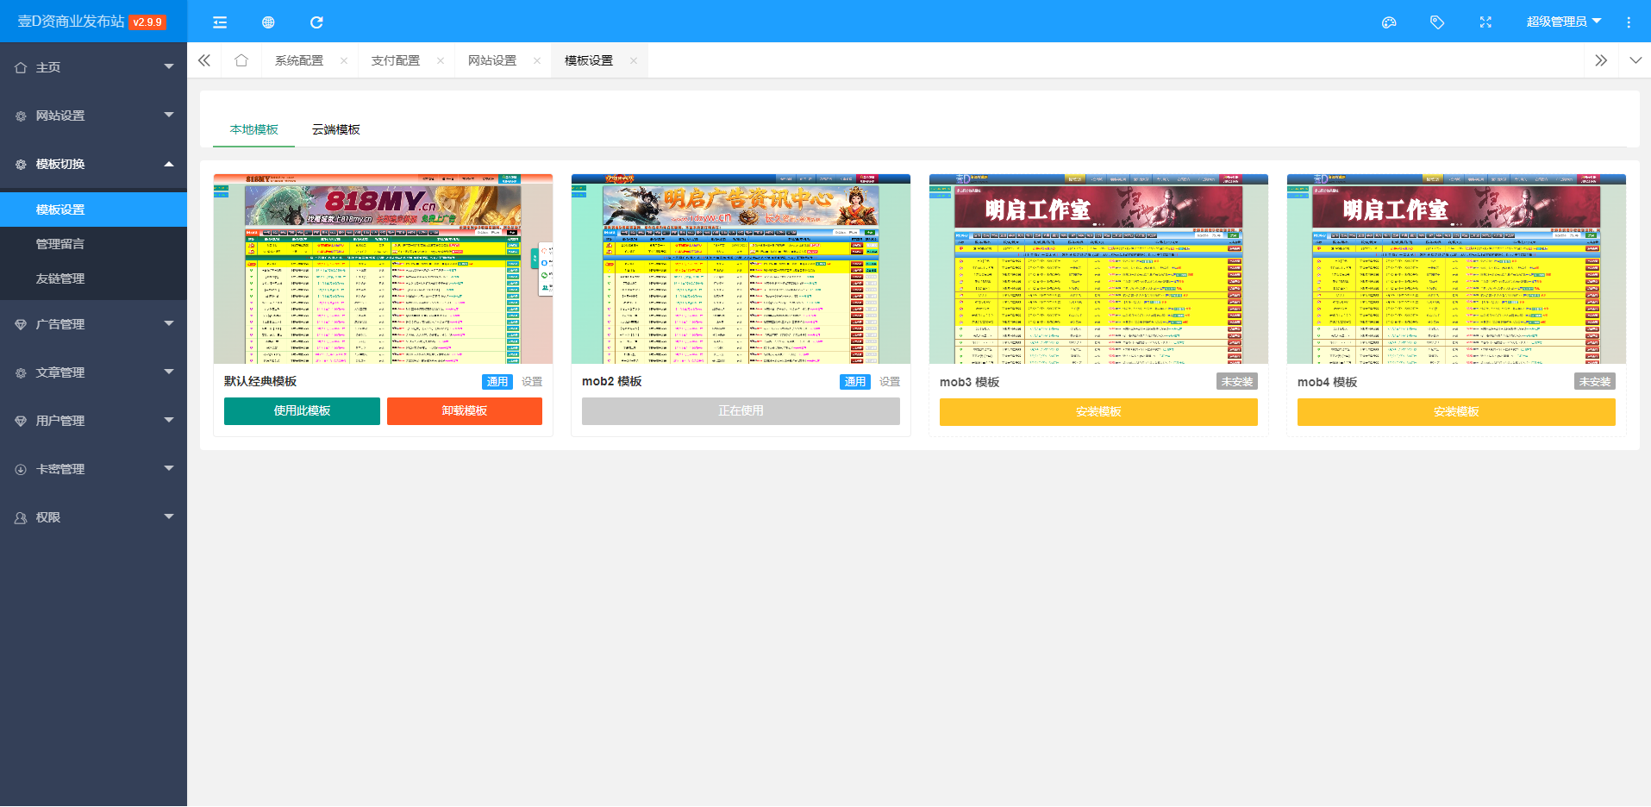Viewport: 1651px width, 807px height.
Task: Install the mob4 模板
Action: [x=1456, y=412]
